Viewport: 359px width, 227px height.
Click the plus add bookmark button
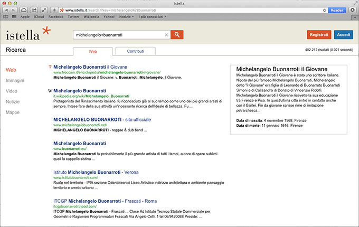point(54,10)
